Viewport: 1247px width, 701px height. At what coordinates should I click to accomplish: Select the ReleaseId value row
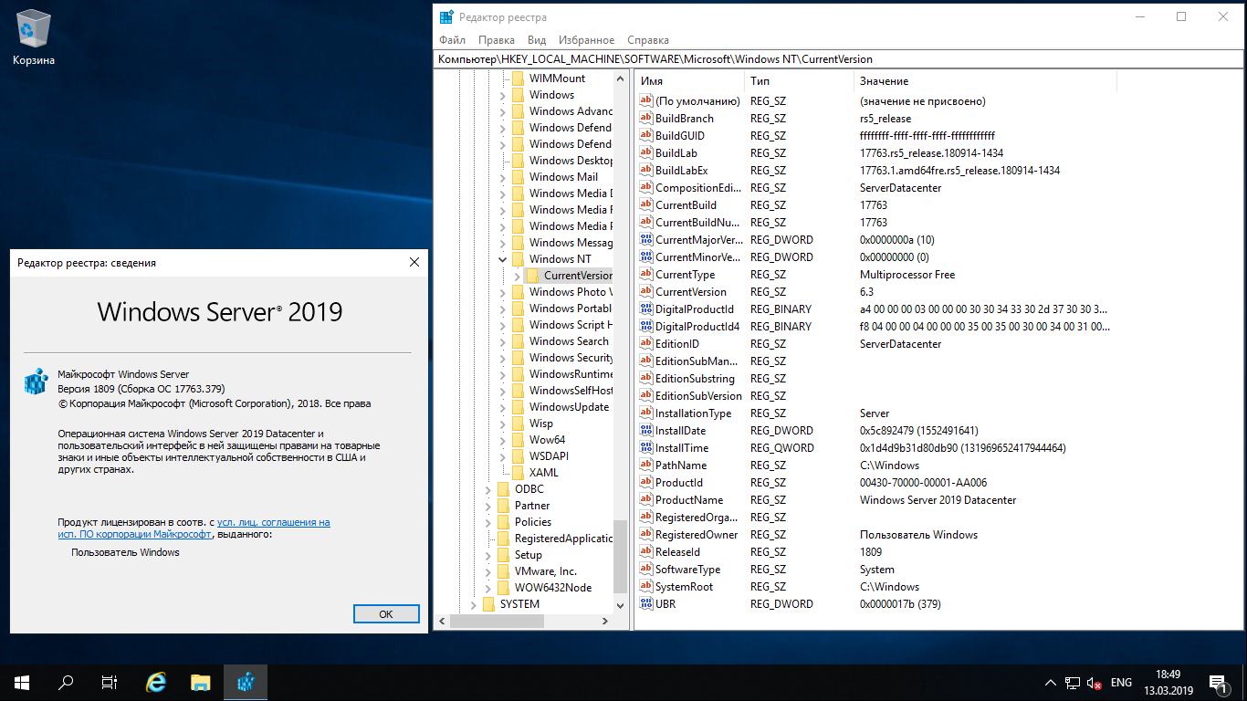click(x=875, y=552)
